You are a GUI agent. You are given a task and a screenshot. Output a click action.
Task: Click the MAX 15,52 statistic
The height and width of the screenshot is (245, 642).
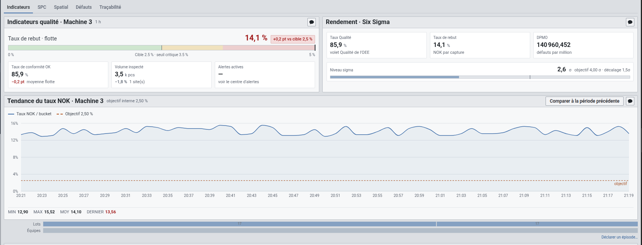[44, 212]
